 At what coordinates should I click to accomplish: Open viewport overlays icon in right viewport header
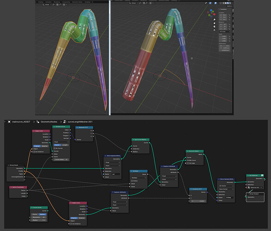coord(216,3)
